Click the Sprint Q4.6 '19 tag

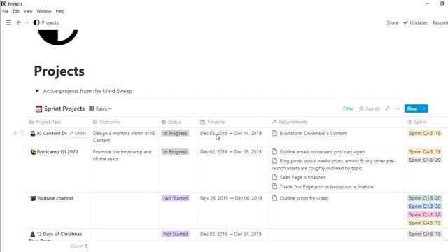click(x=425, y=234)
